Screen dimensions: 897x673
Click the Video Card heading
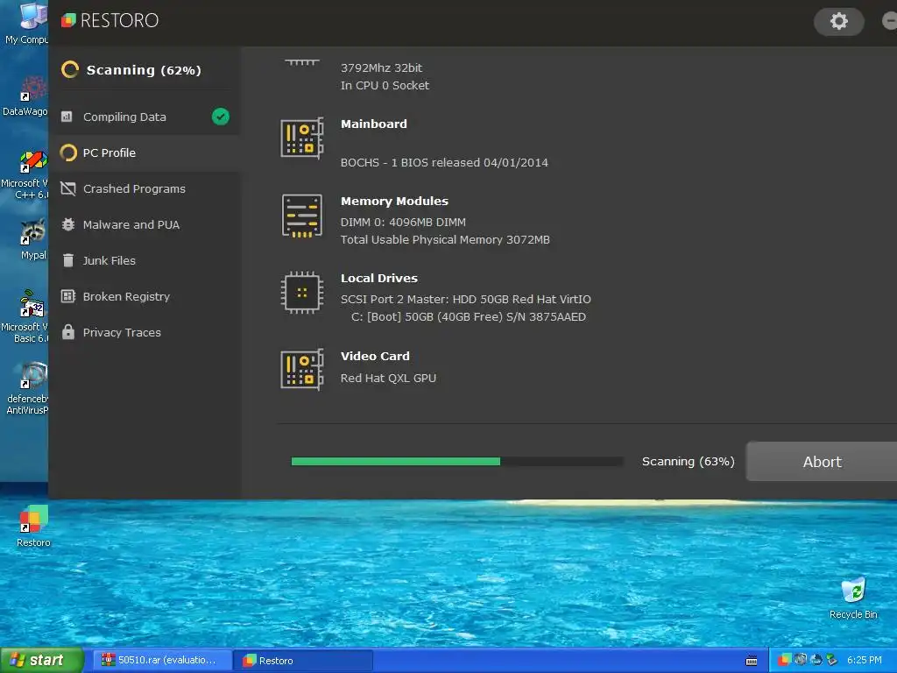coord(375,356)
